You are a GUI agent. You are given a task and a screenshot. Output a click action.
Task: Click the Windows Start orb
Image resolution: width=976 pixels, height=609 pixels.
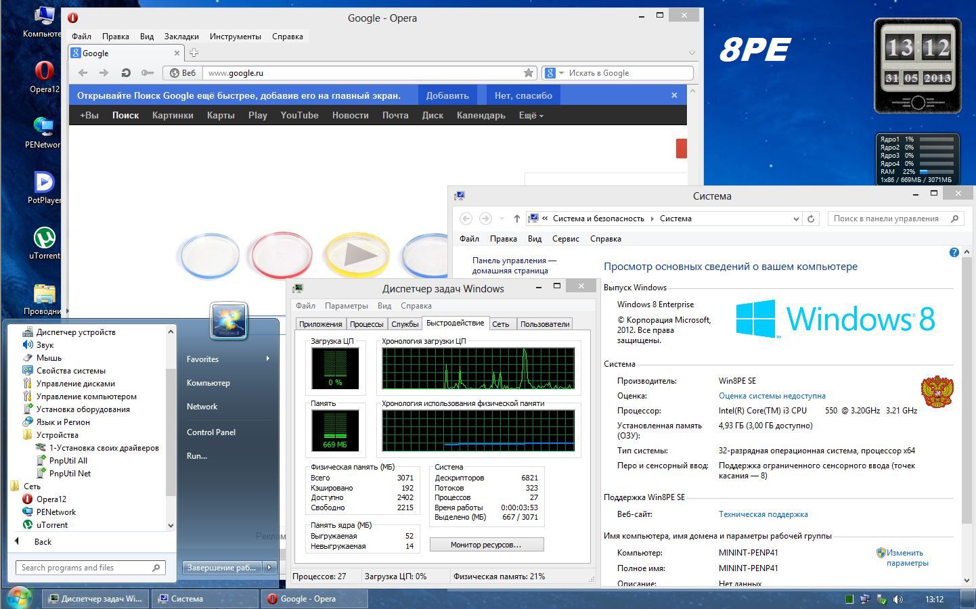19,598
